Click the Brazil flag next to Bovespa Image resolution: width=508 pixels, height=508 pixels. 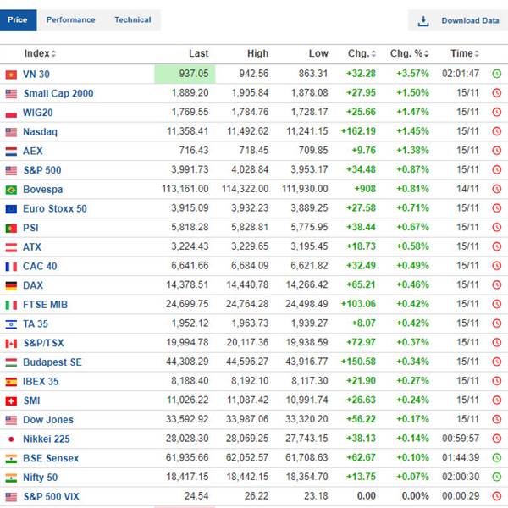point(11,190)
